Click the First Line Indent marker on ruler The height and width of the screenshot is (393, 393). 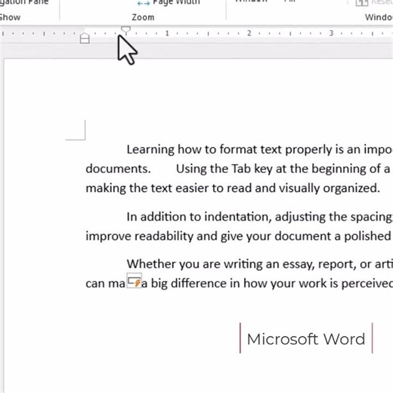pyautogui.click(x=125, y=30)
